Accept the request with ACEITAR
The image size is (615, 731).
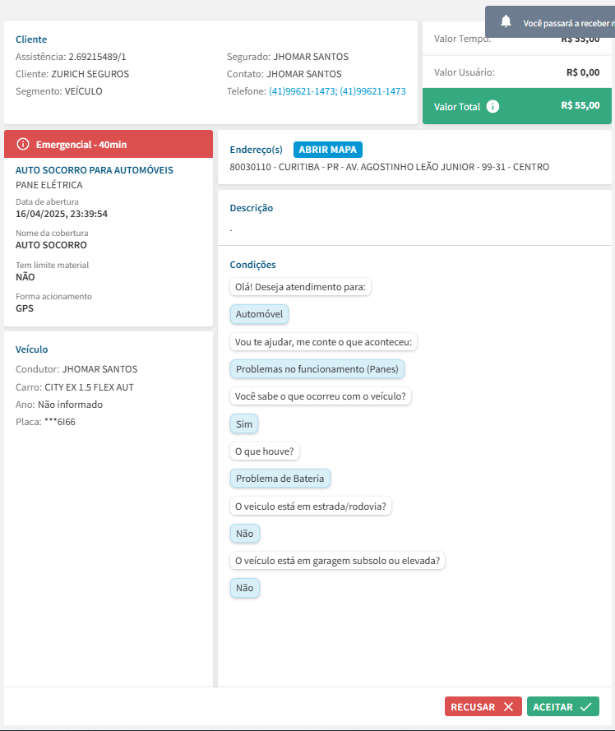[562, 707]
